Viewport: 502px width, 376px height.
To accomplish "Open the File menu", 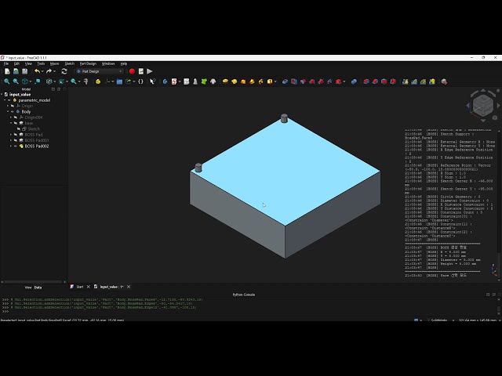I will [x=6, y=63].
